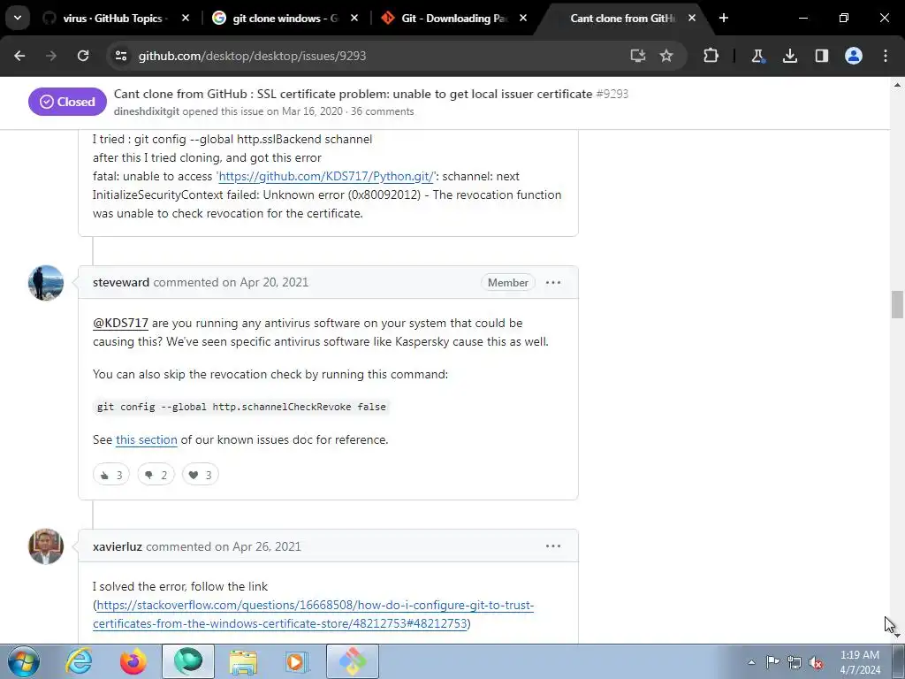The width and height of the screenshot is (905, 679).
Task: Switch to the Git Downloading Package tab
Action: [x=454, y=19]
